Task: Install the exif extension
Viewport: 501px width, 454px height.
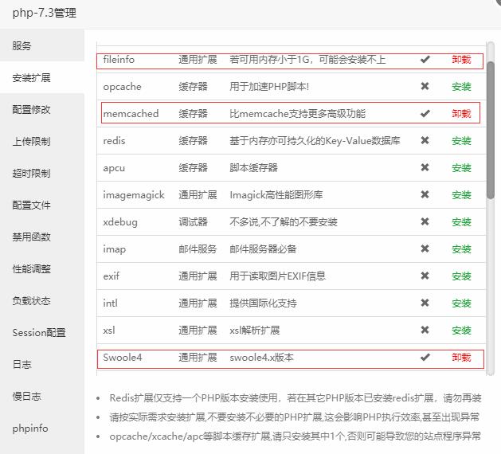Action: [461, 276]
